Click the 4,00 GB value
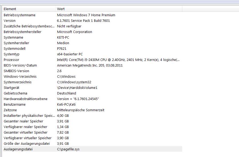Viewport: 239px width, 157px height. (63, 116)
